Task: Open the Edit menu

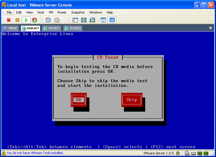Action: pyautogui.click(x=19, y=12)
